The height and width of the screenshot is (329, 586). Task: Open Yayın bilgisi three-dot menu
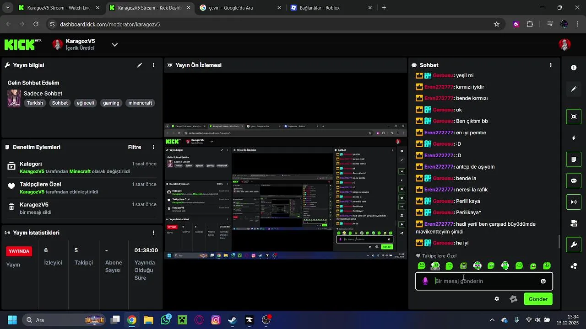click(x=153, y=65)
